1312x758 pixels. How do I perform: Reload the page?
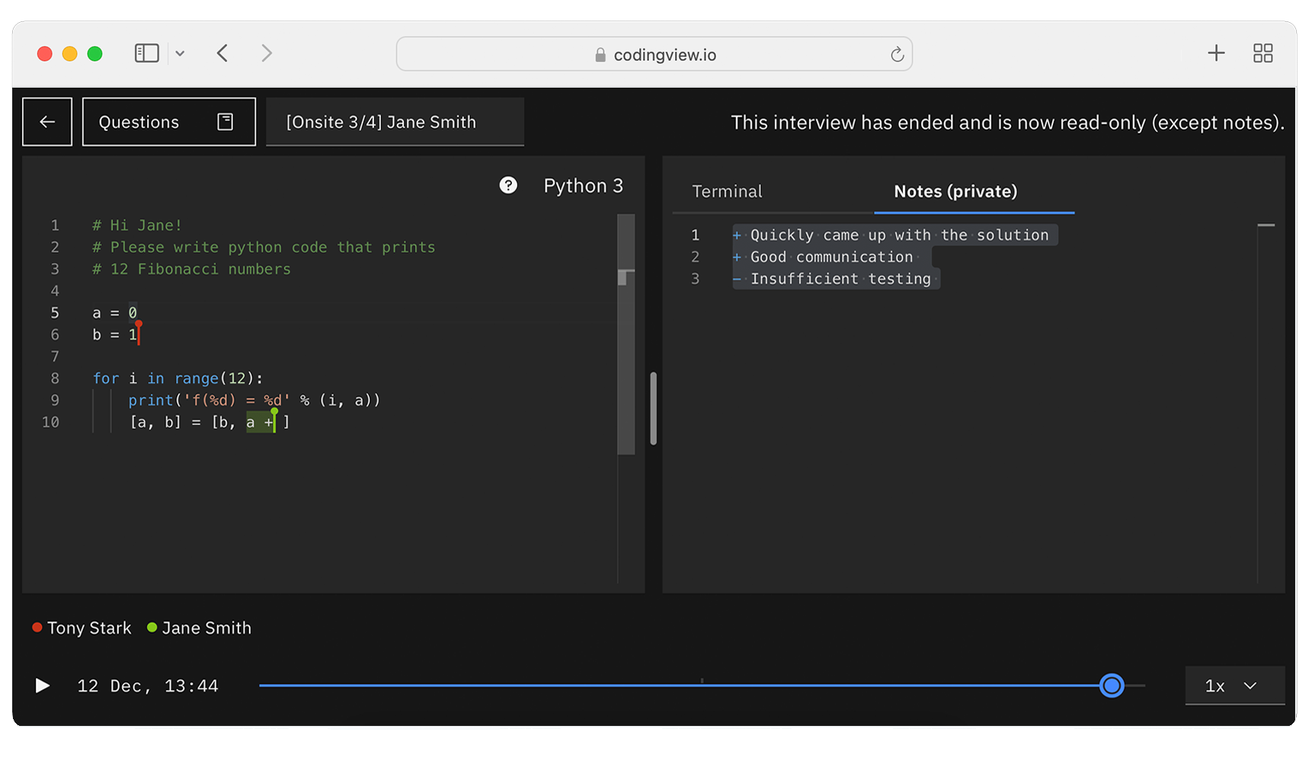pos(897,54)
